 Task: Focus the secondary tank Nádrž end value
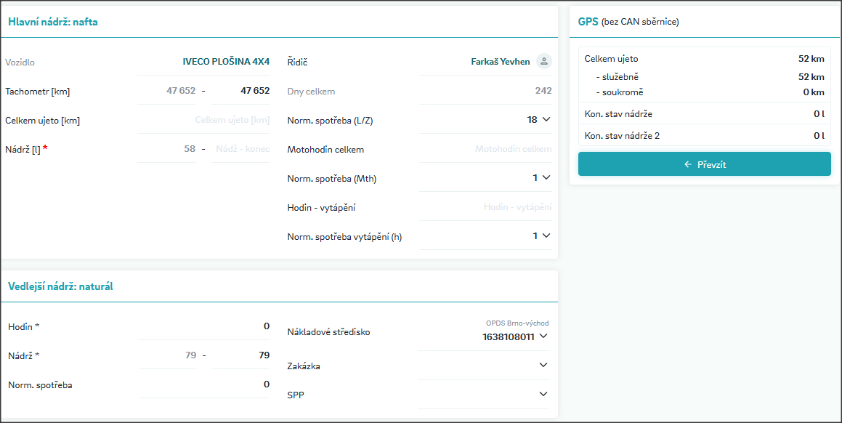[x=241, y=355]
